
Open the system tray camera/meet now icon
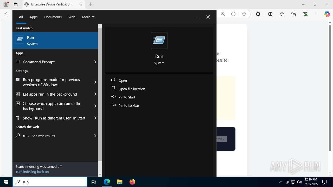click(287, 182)
